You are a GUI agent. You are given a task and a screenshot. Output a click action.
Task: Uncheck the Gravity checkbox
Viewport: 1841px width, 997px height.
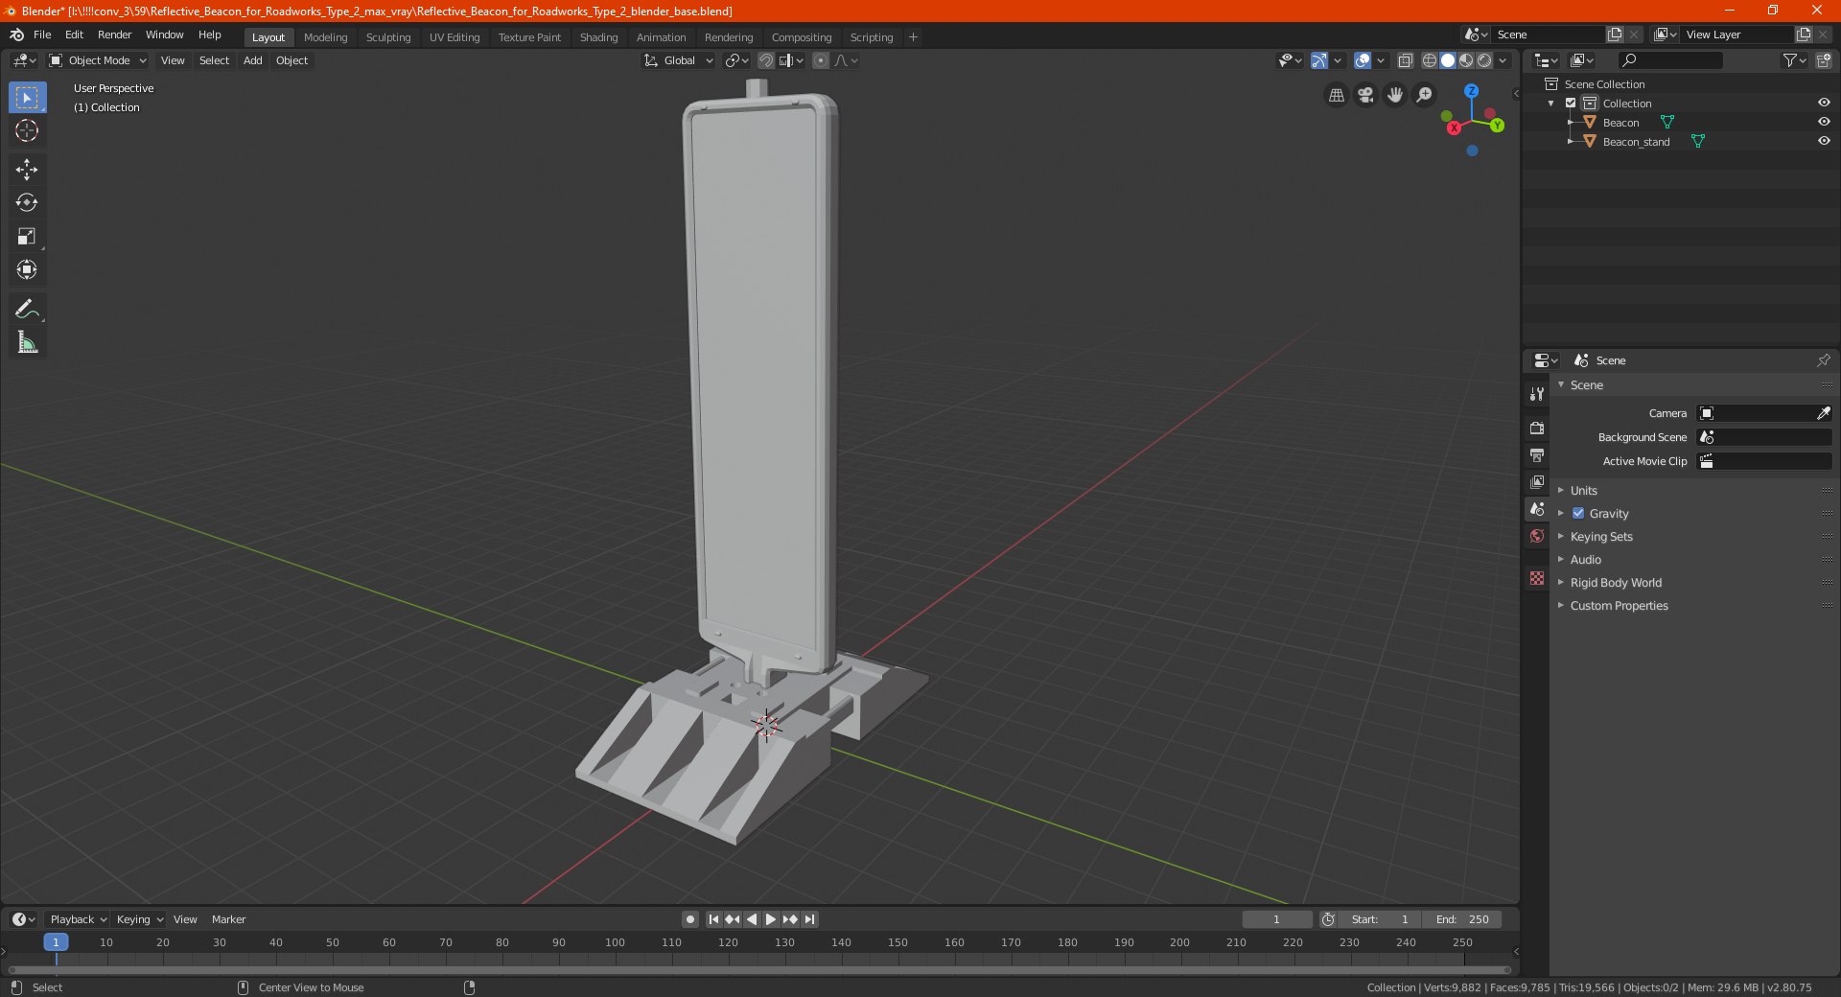[1578, 513]
